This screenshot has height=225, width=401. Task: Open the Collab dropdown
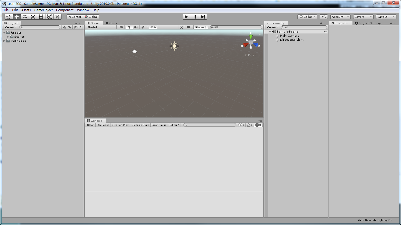click(x=307, y=17)
